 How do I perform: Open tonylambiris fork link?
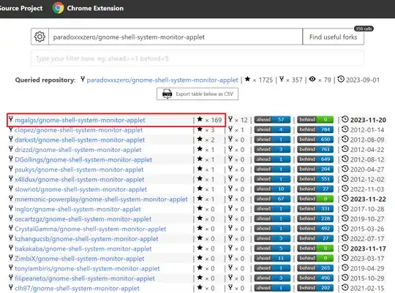[87, 269]
